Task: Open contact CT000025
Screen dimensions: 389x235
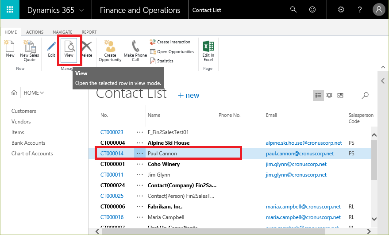Action: [x=112, y=196]
